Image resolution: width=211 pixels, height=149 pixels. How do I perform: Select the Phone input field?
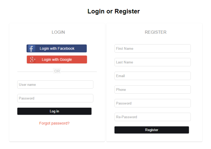click(x=153, y=90)
